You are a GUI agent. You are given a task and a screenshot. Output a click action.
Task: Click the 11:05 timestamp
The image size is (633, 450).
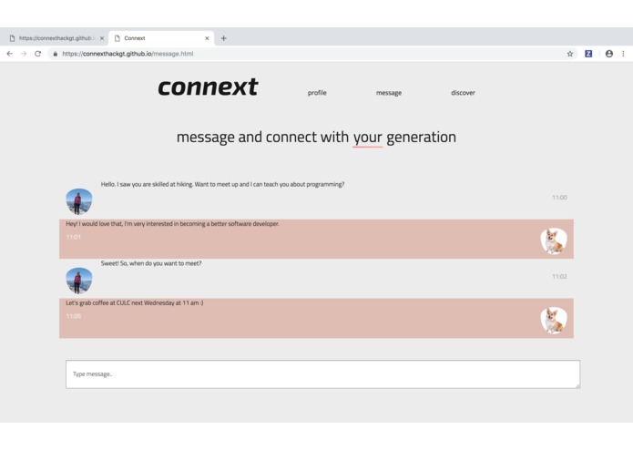[74, 316]
